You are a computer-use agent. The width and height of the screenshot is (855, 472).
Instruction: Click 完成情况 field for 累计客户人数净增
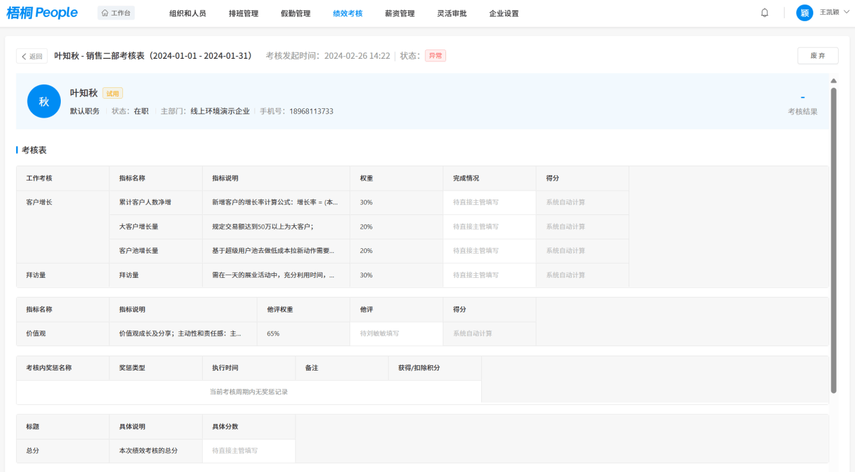tap(489, 202)
